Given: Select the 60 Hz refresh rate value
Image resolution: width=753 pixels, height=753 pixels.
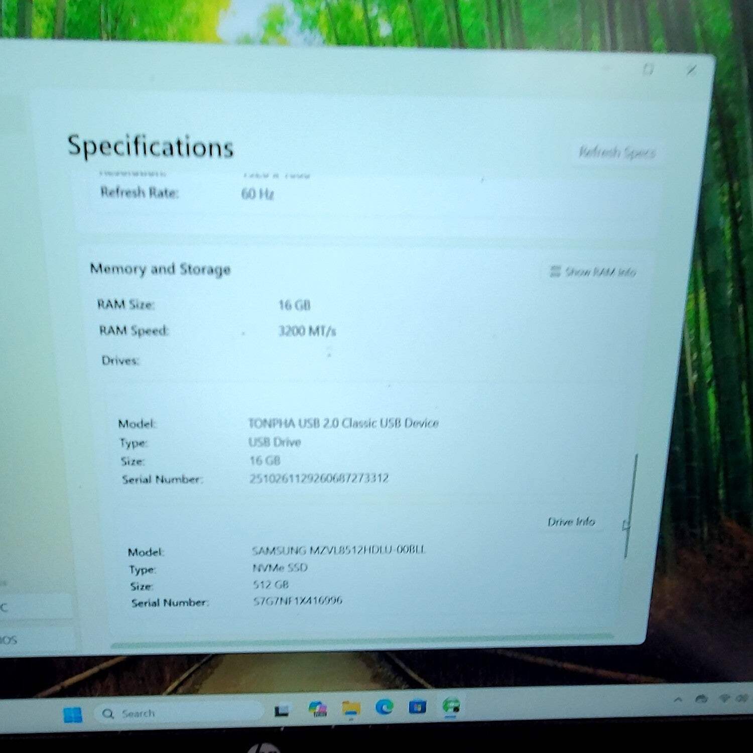Looking at the screenshot, I should tap(258, 194).
